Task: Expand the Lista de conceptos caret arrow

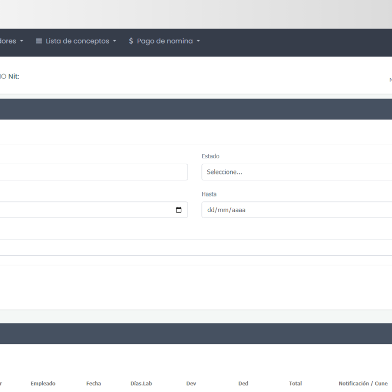Action: (x=115, y=41)
